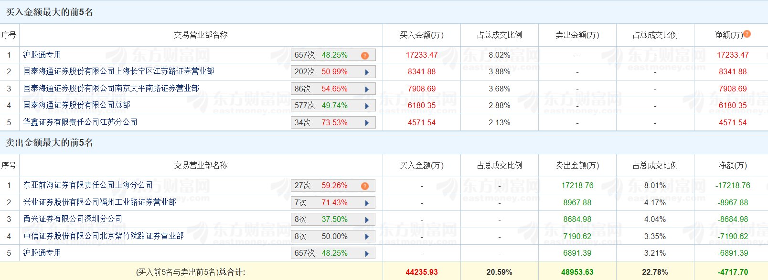Open 甬兴证券有限公司深圳分公司 link
768x280 pixels.
[73, 219]
